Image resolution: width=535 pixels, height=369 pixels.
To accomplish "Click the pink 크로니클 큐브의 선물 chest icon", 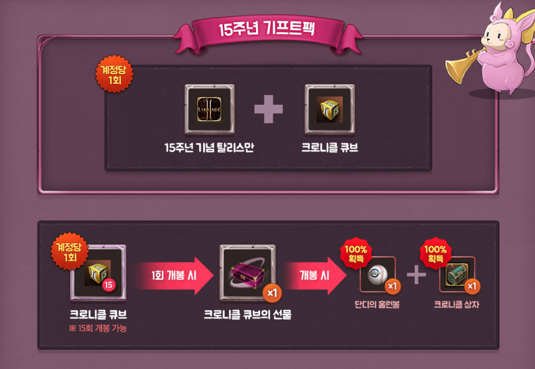I will (248, 273).
